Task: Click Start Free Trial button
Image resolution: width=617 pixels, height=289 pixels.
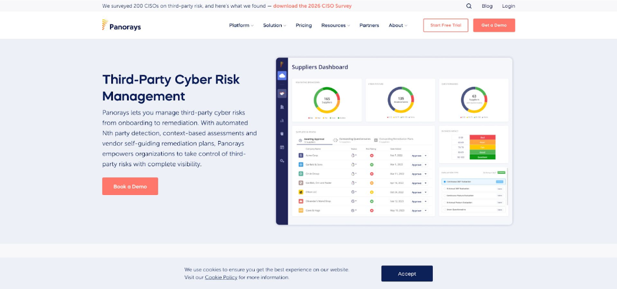Action: point(446,25)
